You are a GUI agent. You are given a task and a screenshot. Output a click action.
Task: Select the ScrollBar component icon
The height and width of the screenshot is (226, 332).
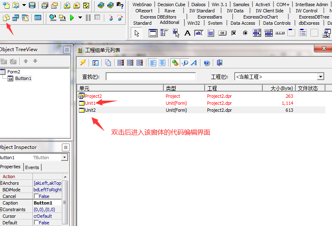point(280,33)
